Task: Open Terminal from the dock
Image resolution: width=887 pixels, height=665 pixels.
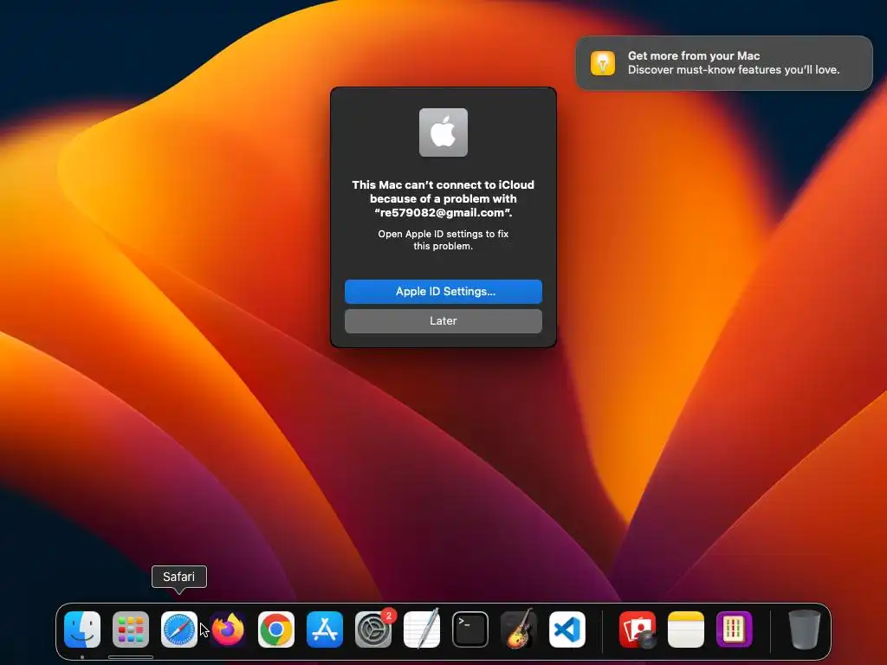Action: point(470,629)
